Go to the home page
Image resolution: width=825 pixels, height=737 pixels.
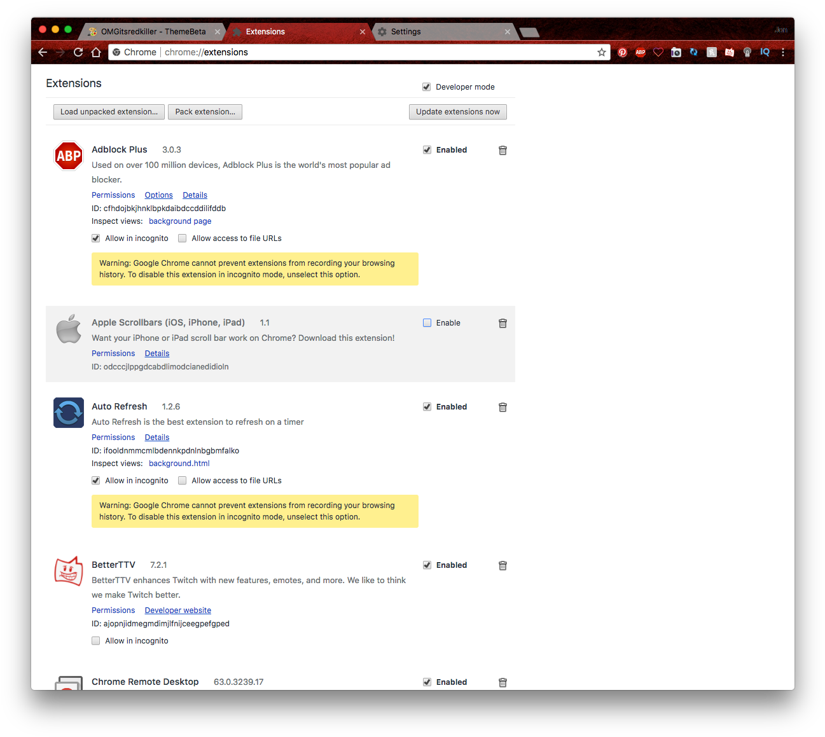coord(96,52)
